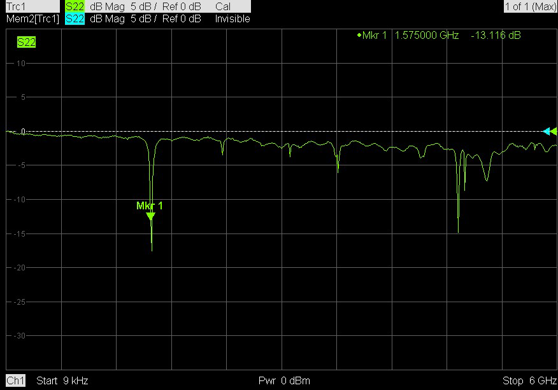Screen dimensions: 558x390
Task: Click the green S22 label inside the graph
Action: click(x=26, y=43)
